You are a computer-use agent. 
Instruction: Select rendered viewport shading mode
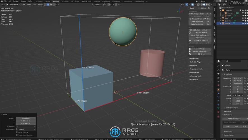[x=209, y=4]
